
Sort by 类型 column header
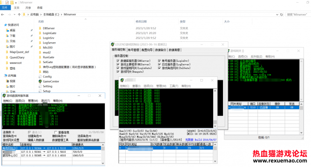[183, 21]
